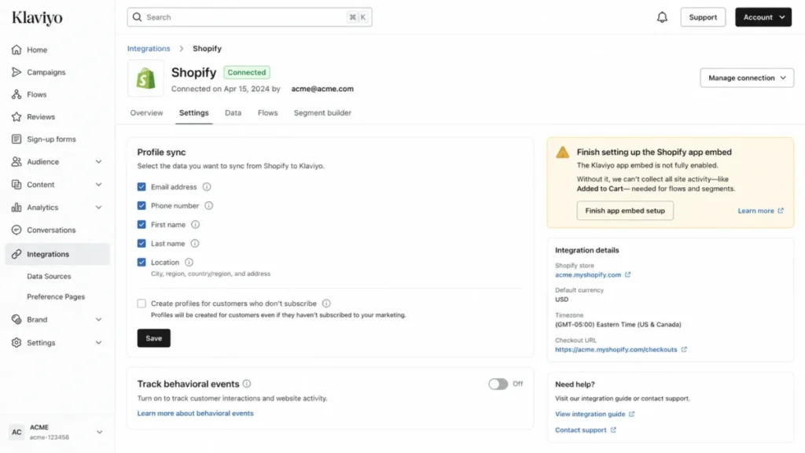805x453 pixels.
Task: Click the Contact support link
Action: click(x=585, y=430)
